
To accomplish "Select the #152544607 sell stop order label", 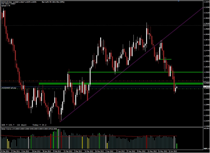I will [9, 88].
